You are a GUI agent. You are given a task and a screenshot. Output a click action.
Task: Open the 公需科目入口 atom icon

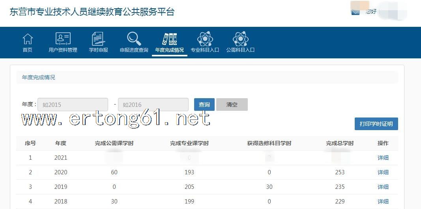240,39
